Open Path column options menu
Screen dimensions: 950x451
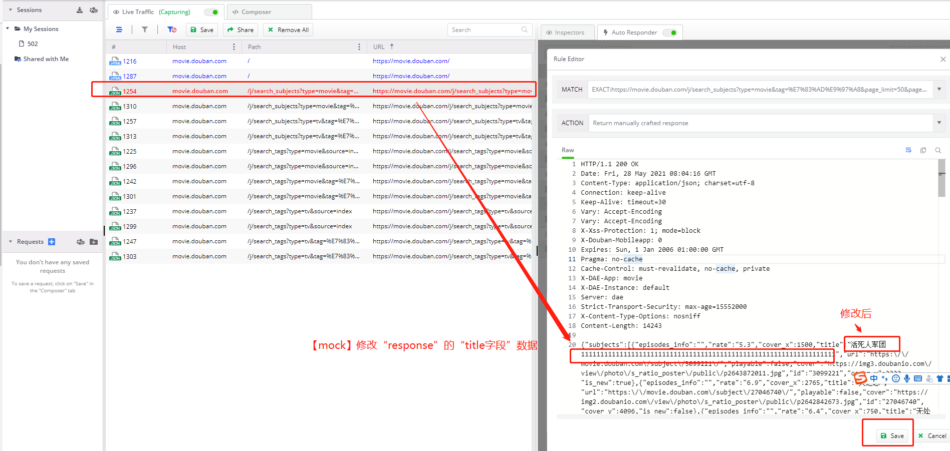[x=359, y=47]
